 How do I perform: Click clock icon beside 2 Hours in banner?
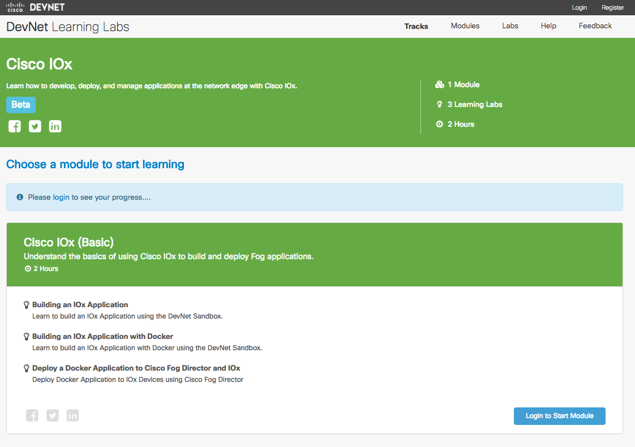(x=439, y=124)
